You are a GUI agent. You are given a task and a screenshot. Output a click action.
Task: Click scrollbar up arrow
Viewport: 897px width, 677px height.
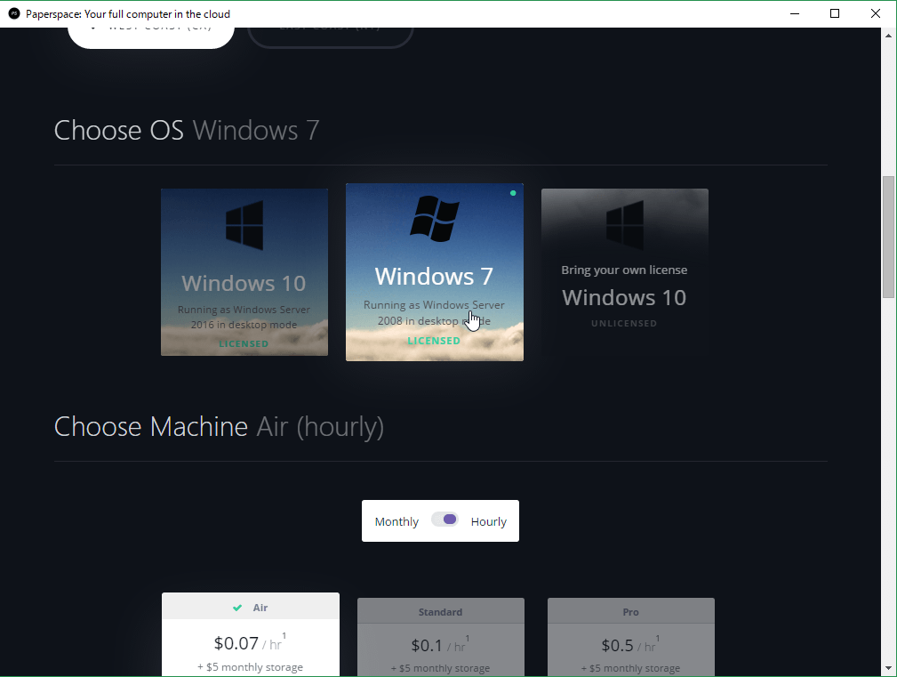click(x=888, y=35)
